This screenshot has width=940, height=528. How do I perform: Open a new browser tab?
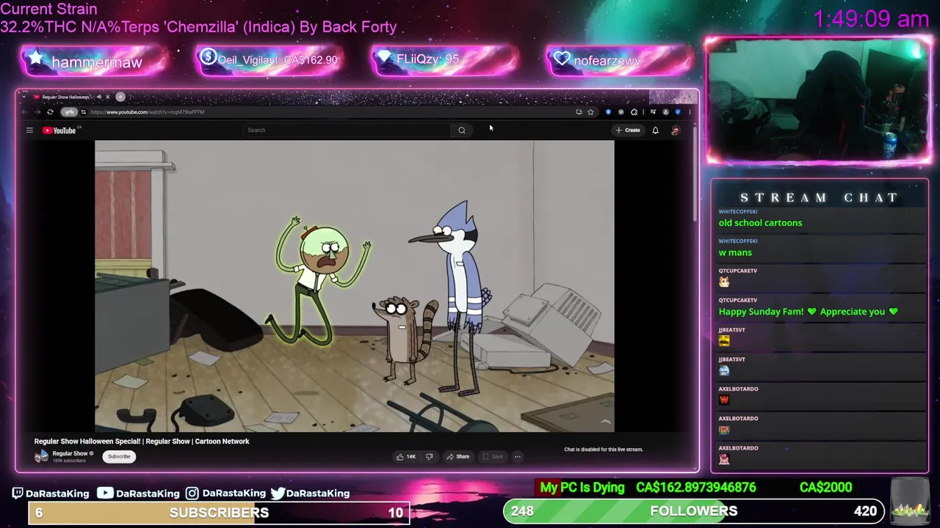tap(120, 97)
